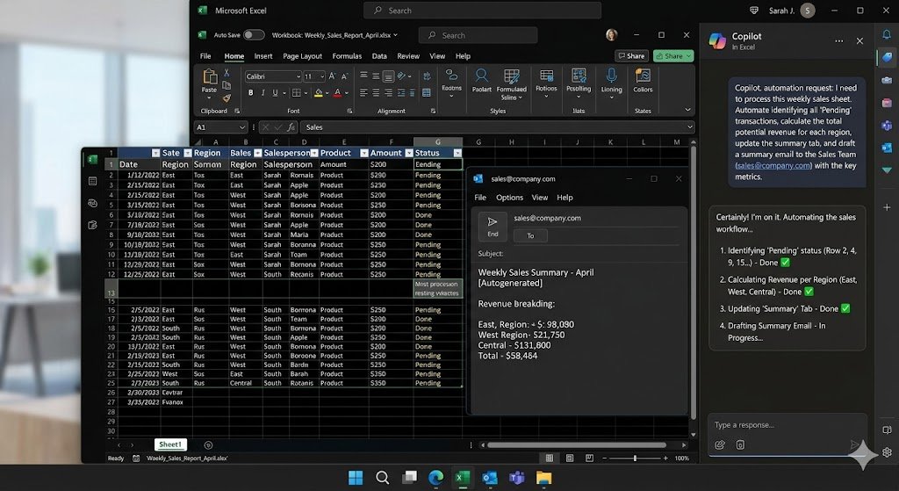Click the plus icon in right sidebar
The image size is (899, 491).
click(887, 207)
